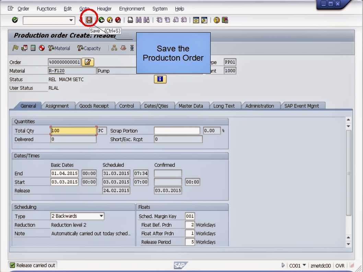Click the Release flag icon
Screen dimensions: 363x272
[x=15, y=48]
